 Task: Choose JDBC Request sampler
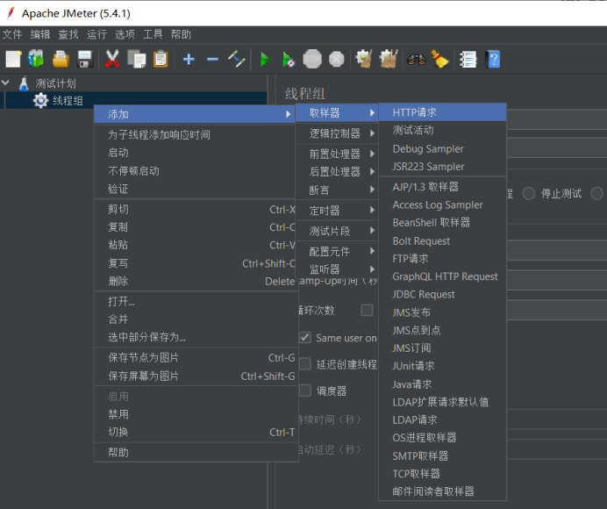coord(442,294)
